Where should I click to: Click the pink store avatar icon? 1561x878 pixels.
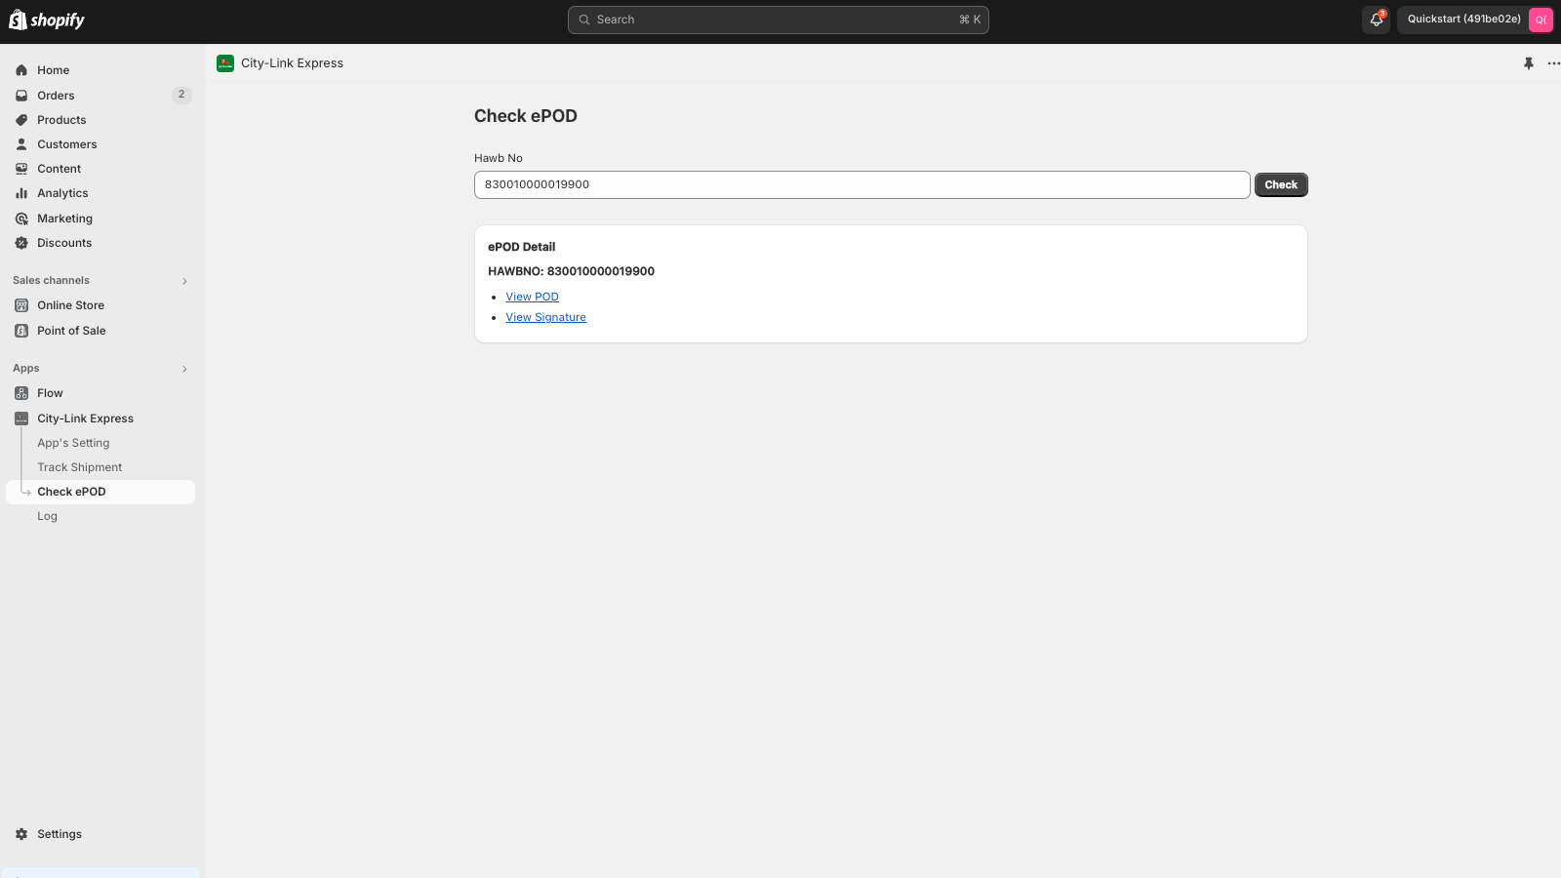(1541, 20)
